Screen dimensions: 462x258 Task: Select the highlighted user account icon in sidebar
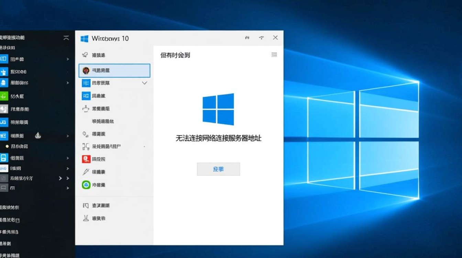(114, 71)
